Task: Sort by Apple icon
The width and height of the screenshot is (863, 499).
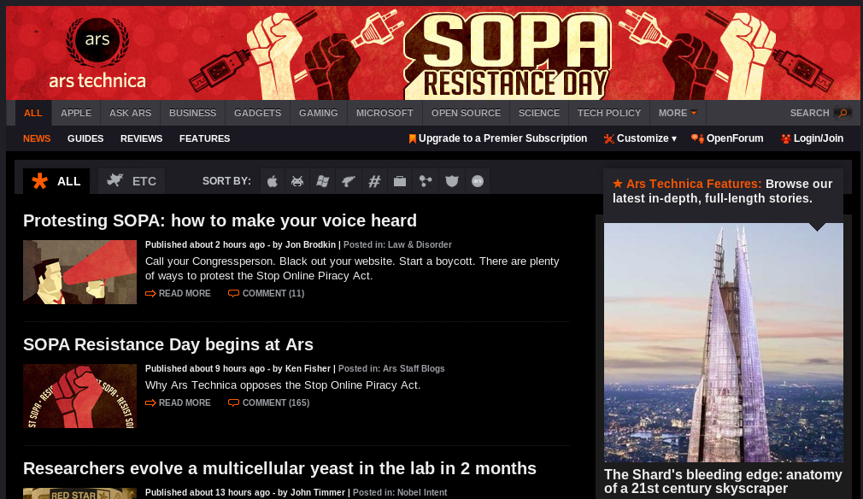Action: pos(273,181)
